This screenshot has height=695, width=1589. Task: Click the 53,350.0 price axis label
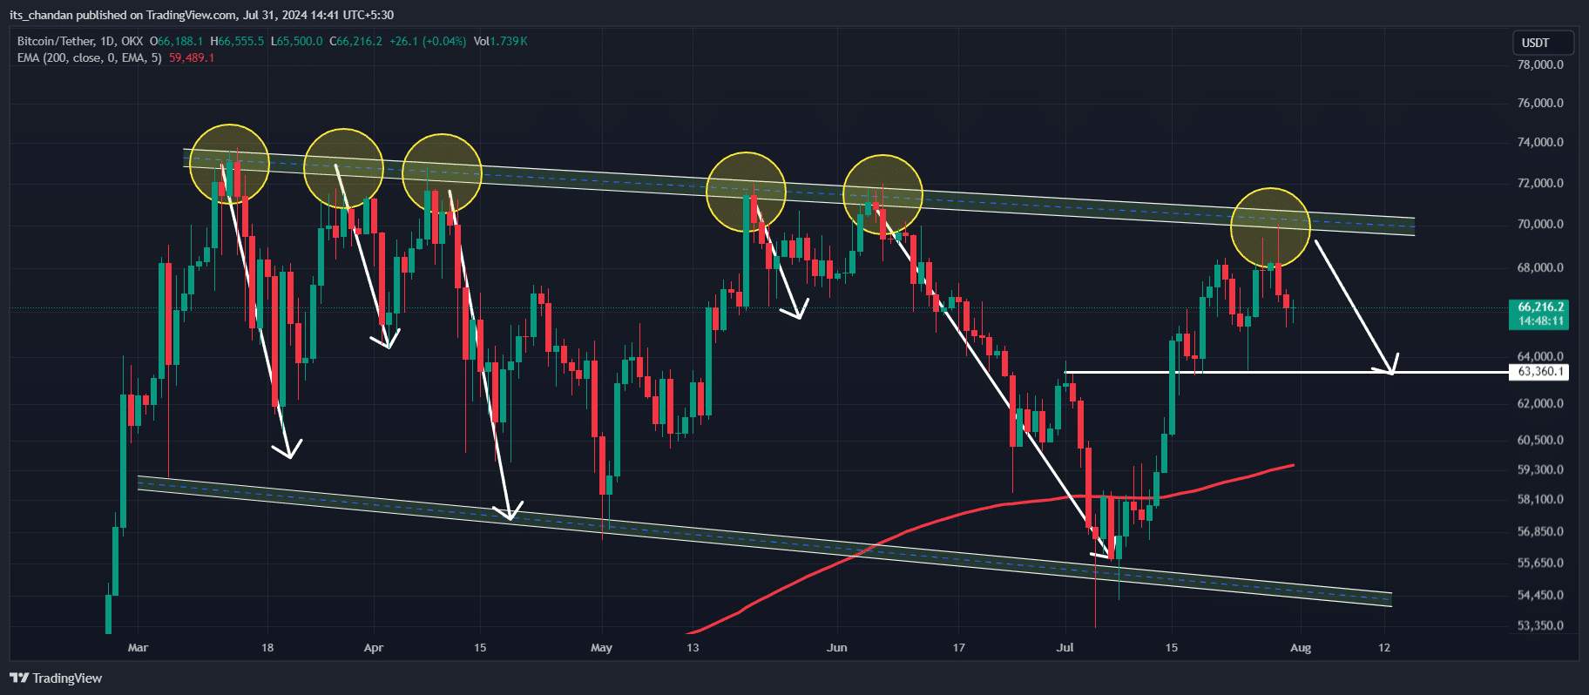click(x=1540, y=625)
